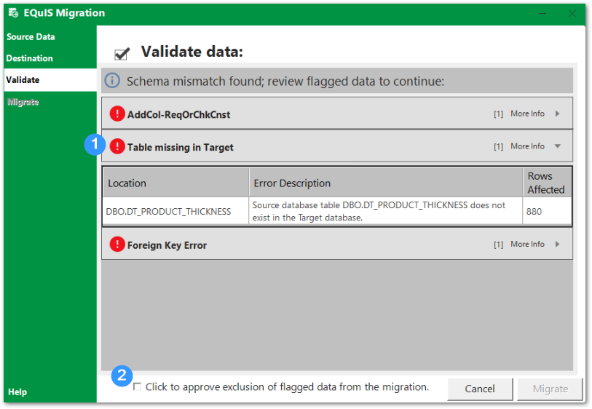Click the checkmark icon beside Validate data heading

(x=122, y=54)
